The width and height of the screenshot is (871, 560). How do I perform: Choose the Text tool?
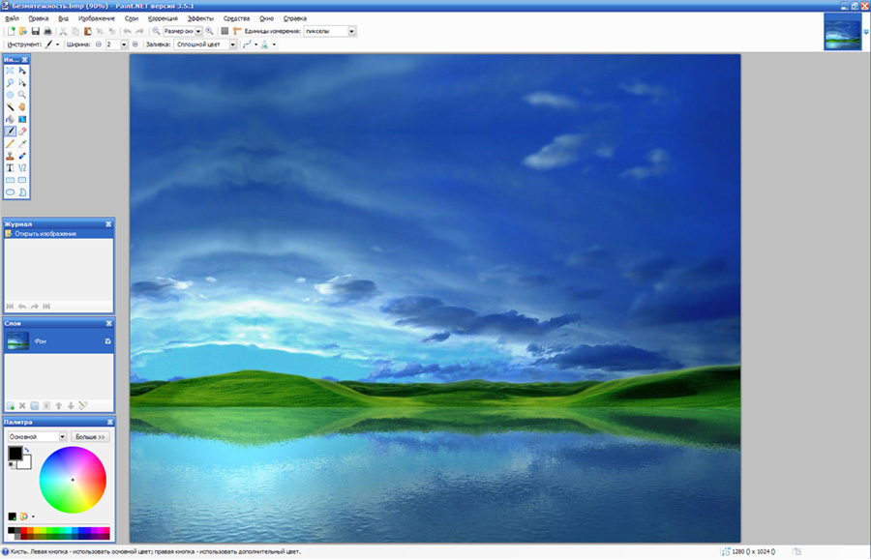10,167
